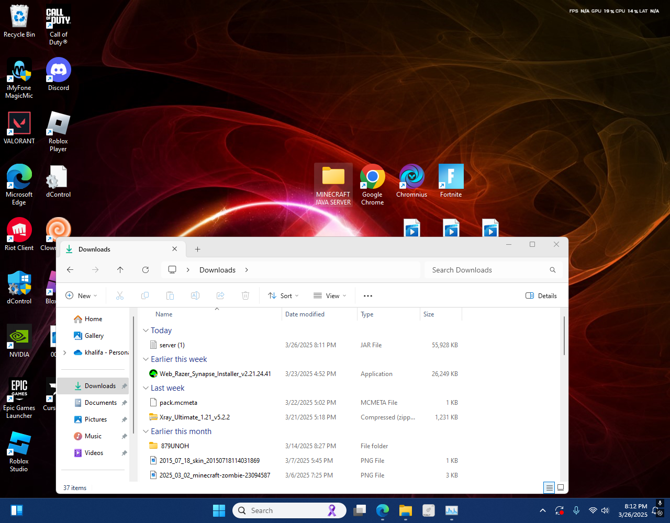Open the Sort dropdown
670x523 pixels.
coord(283,296)
